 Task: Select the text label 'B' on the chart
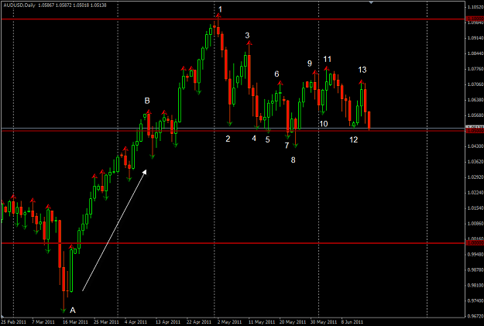tap(147, 101)
